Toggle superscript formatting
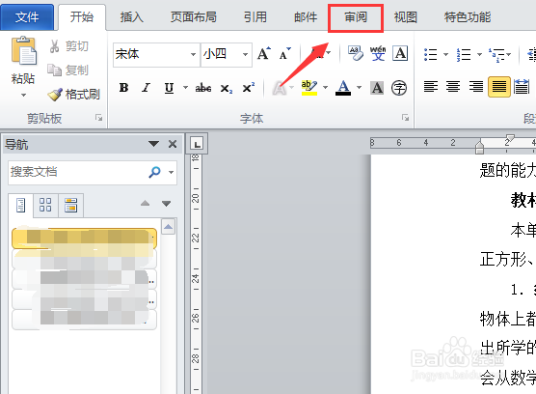 [x=248, y=88]
